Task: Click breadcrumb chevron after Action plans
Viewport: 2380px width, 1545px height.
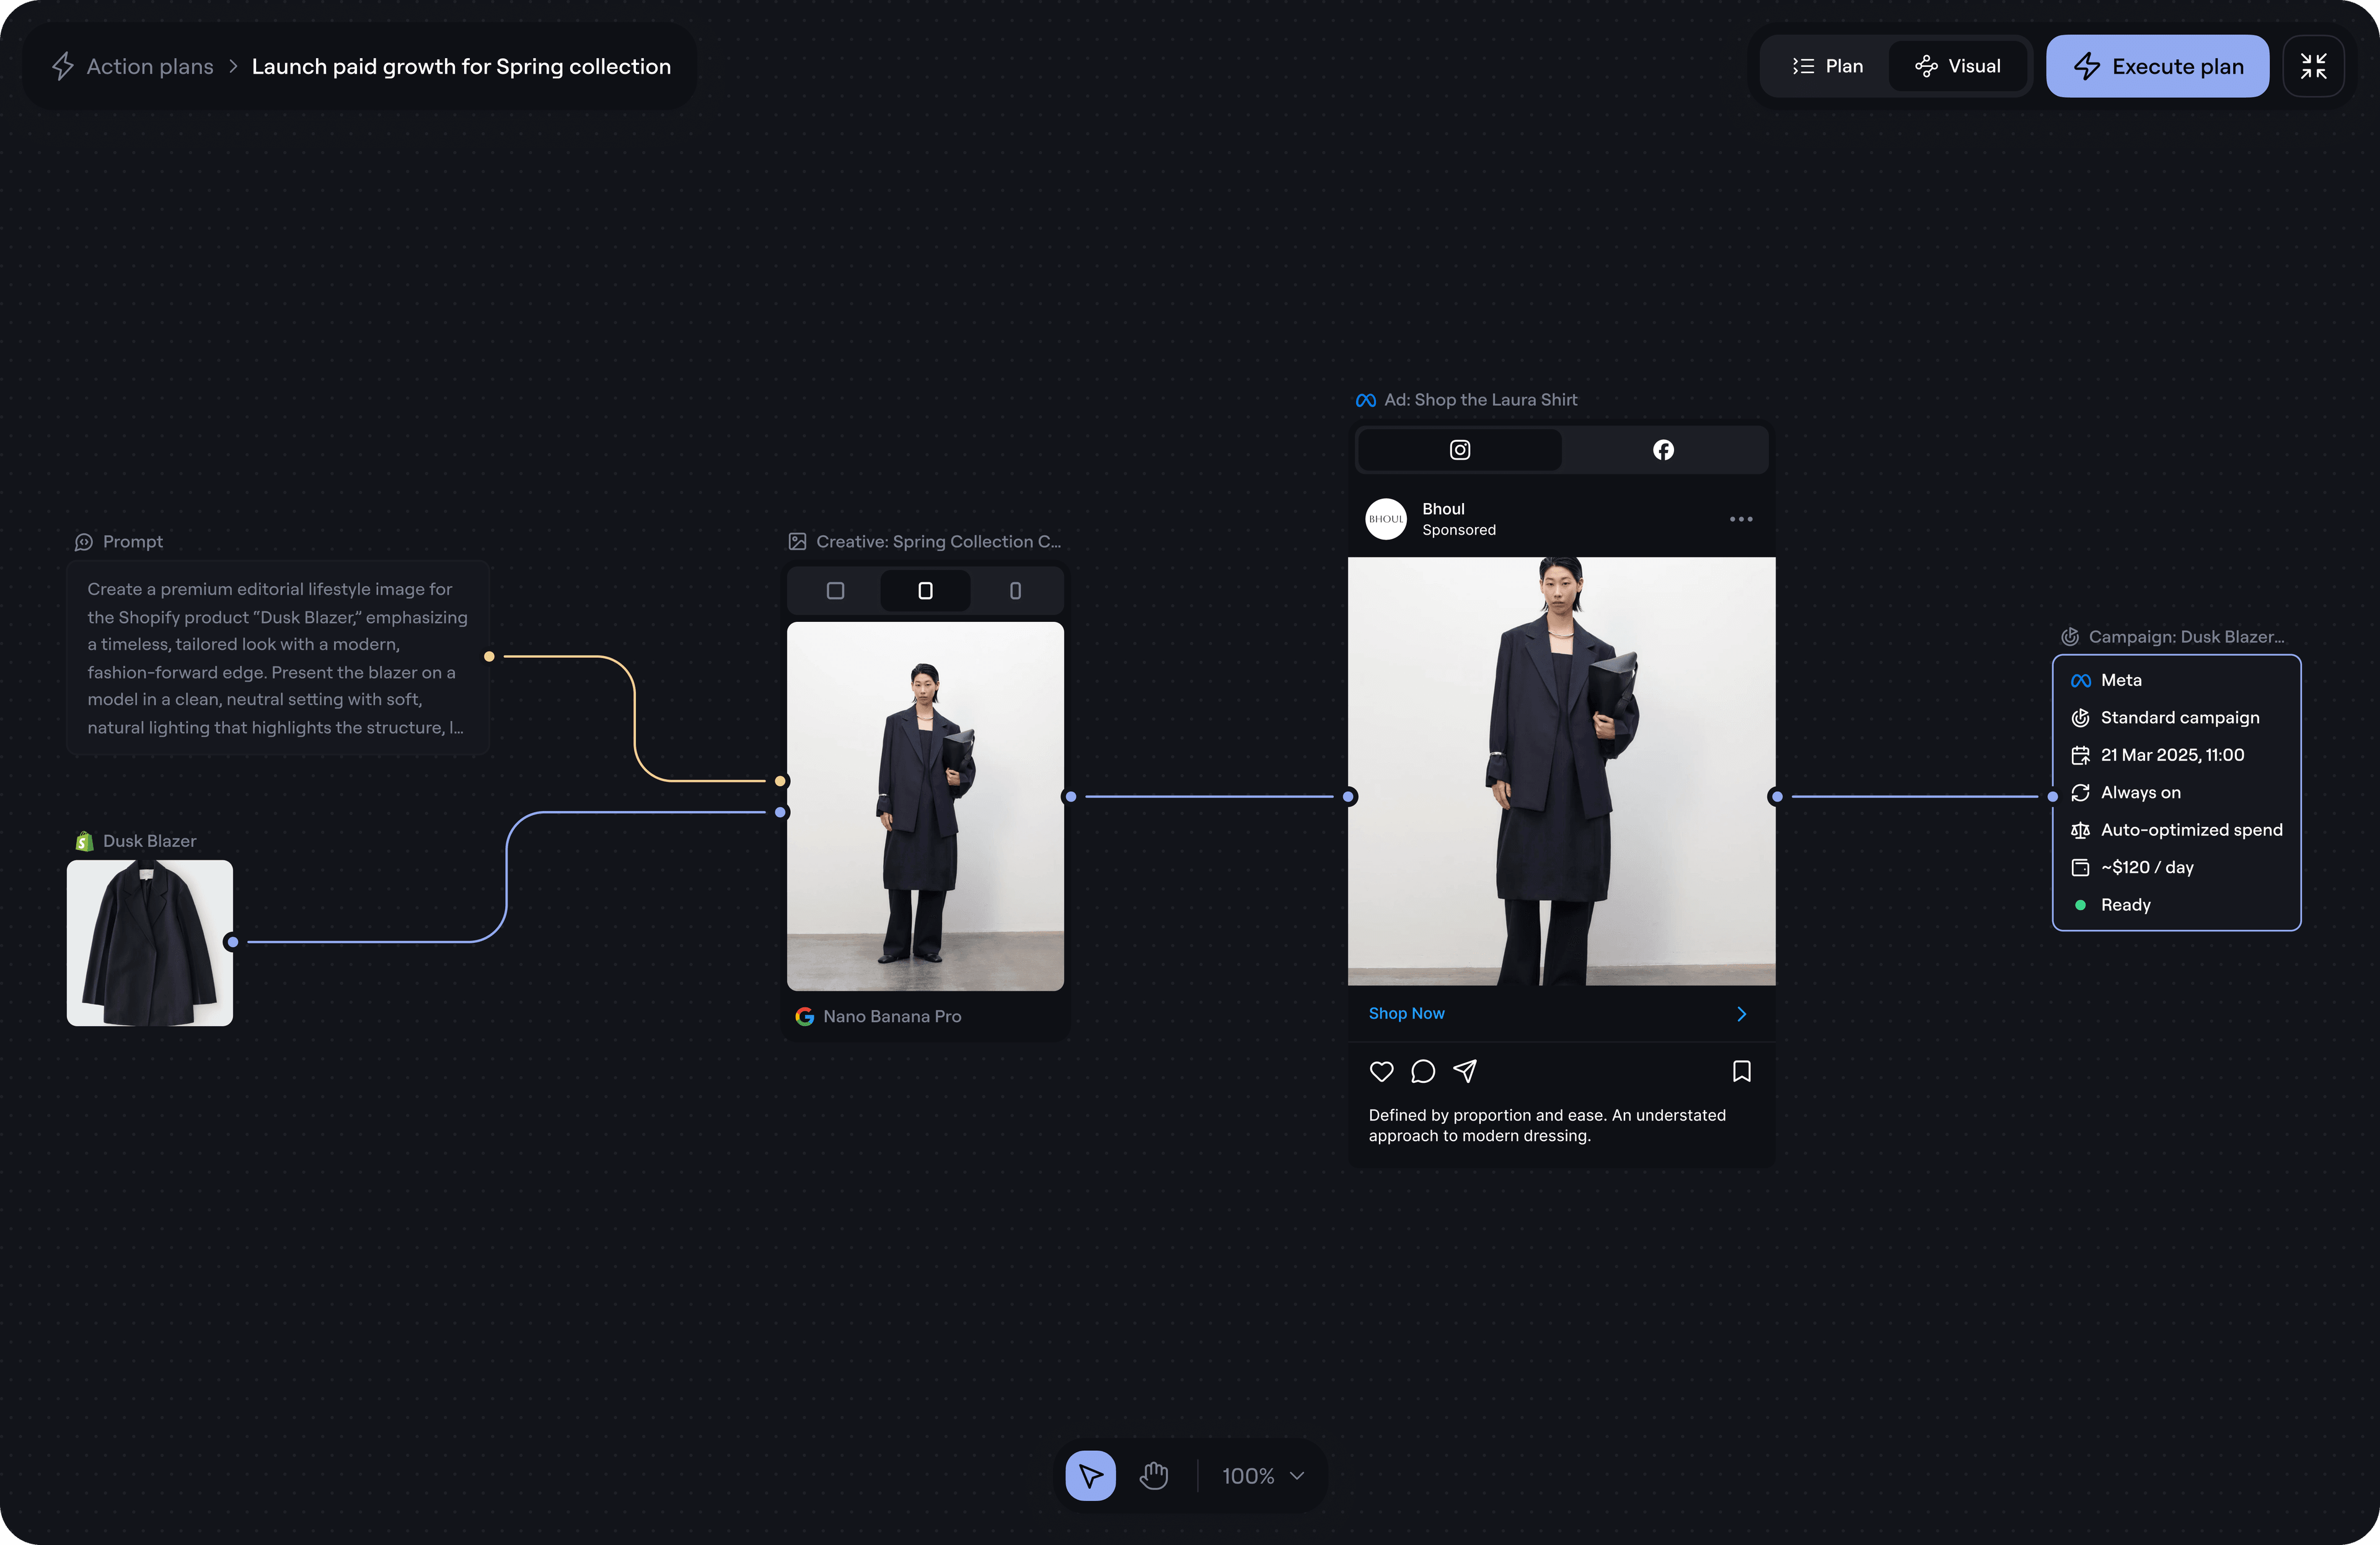Action: (x=233, y=66)
